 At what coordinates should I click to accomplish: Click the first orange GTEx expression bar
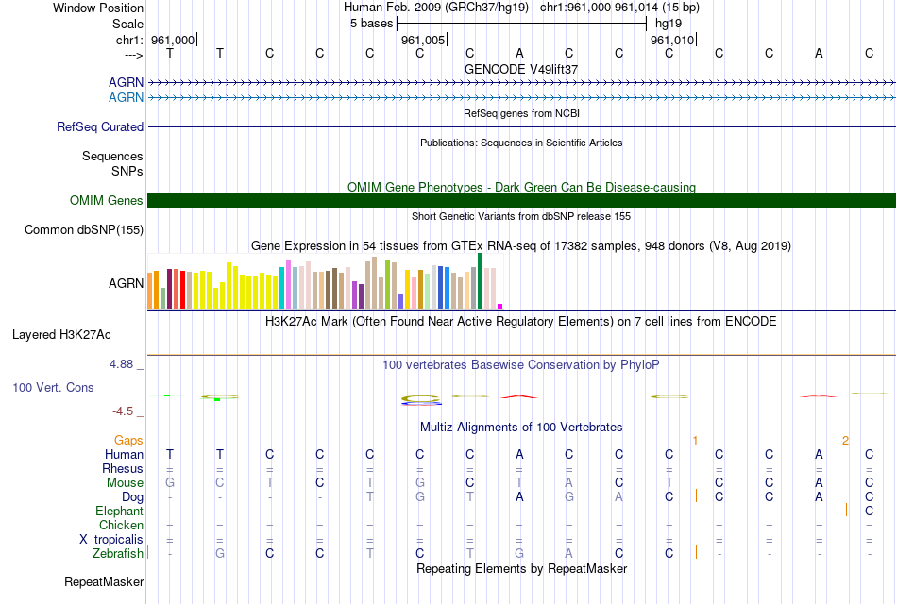point(150,291)
